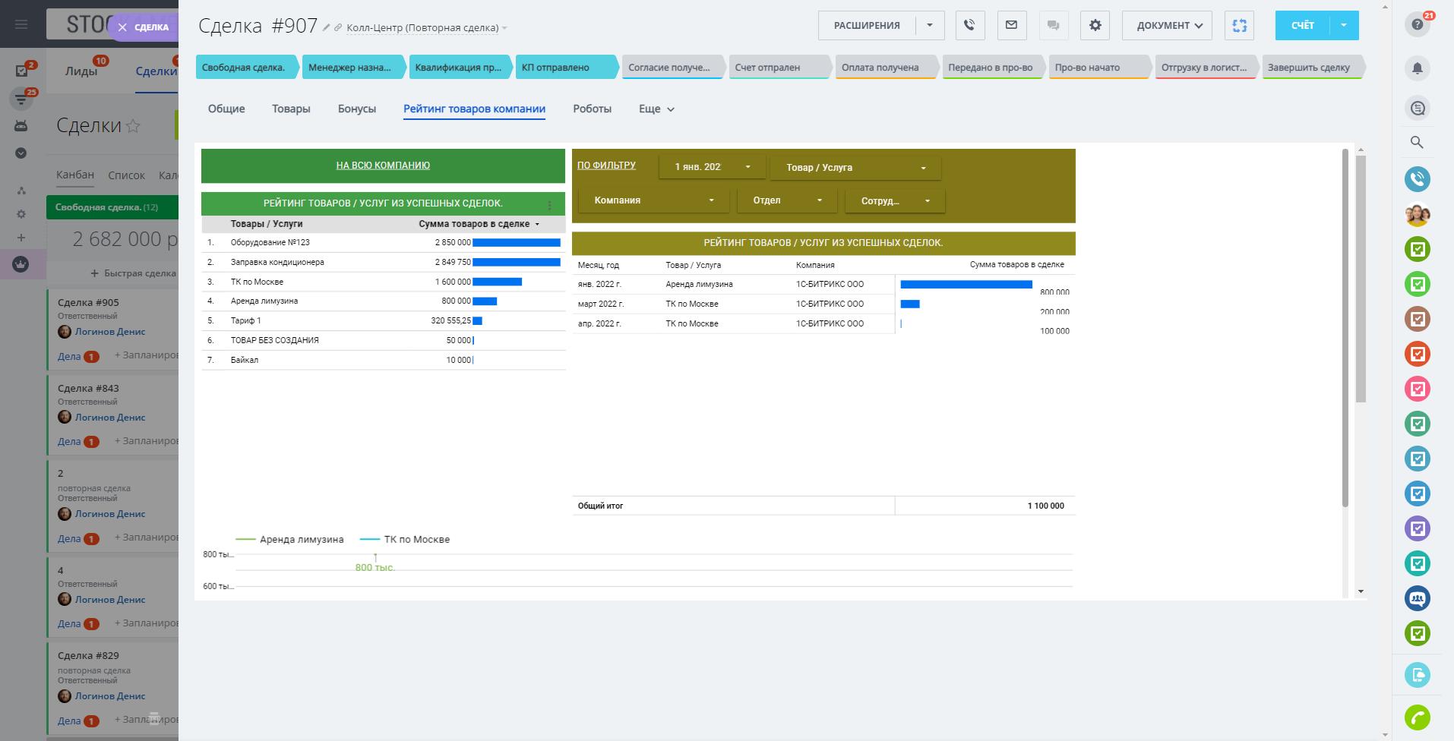The image size is (1454, 741).
Task: Open email via envelope icon
Action: [x=1011, y=25]
